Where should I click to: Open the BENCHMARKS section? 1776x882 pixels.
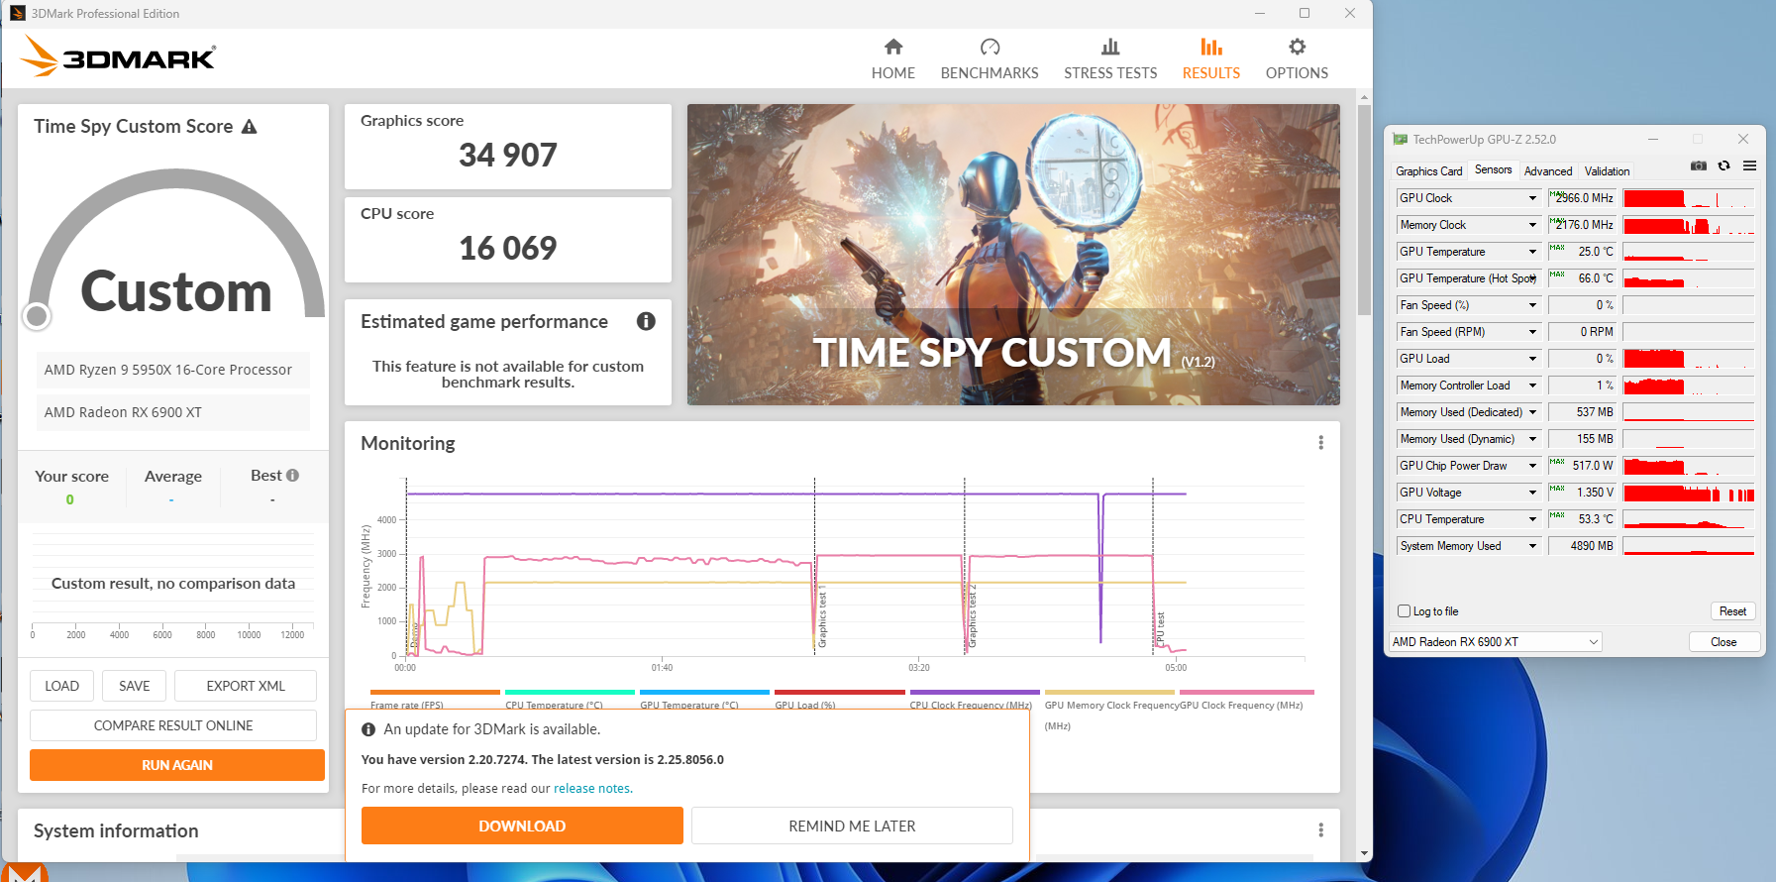click(x=990, y=59)
